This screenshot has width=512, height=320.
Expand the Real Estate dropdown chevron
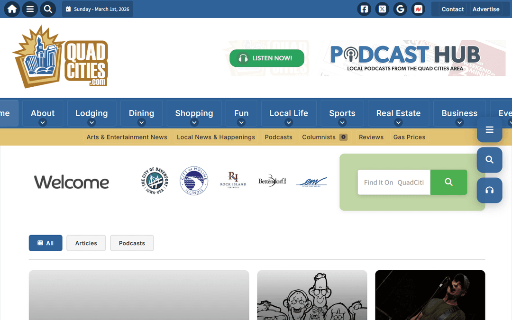[x=398, y=123]
